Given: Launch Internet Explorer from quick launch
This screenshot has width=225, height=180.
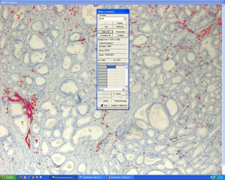Looking at the screenshot, I should point(29,177).
